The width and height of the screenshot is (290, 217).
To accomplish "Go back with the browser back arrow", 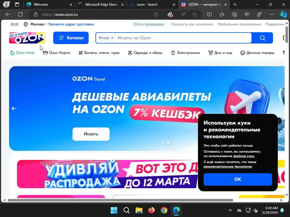I will (8, 14).
